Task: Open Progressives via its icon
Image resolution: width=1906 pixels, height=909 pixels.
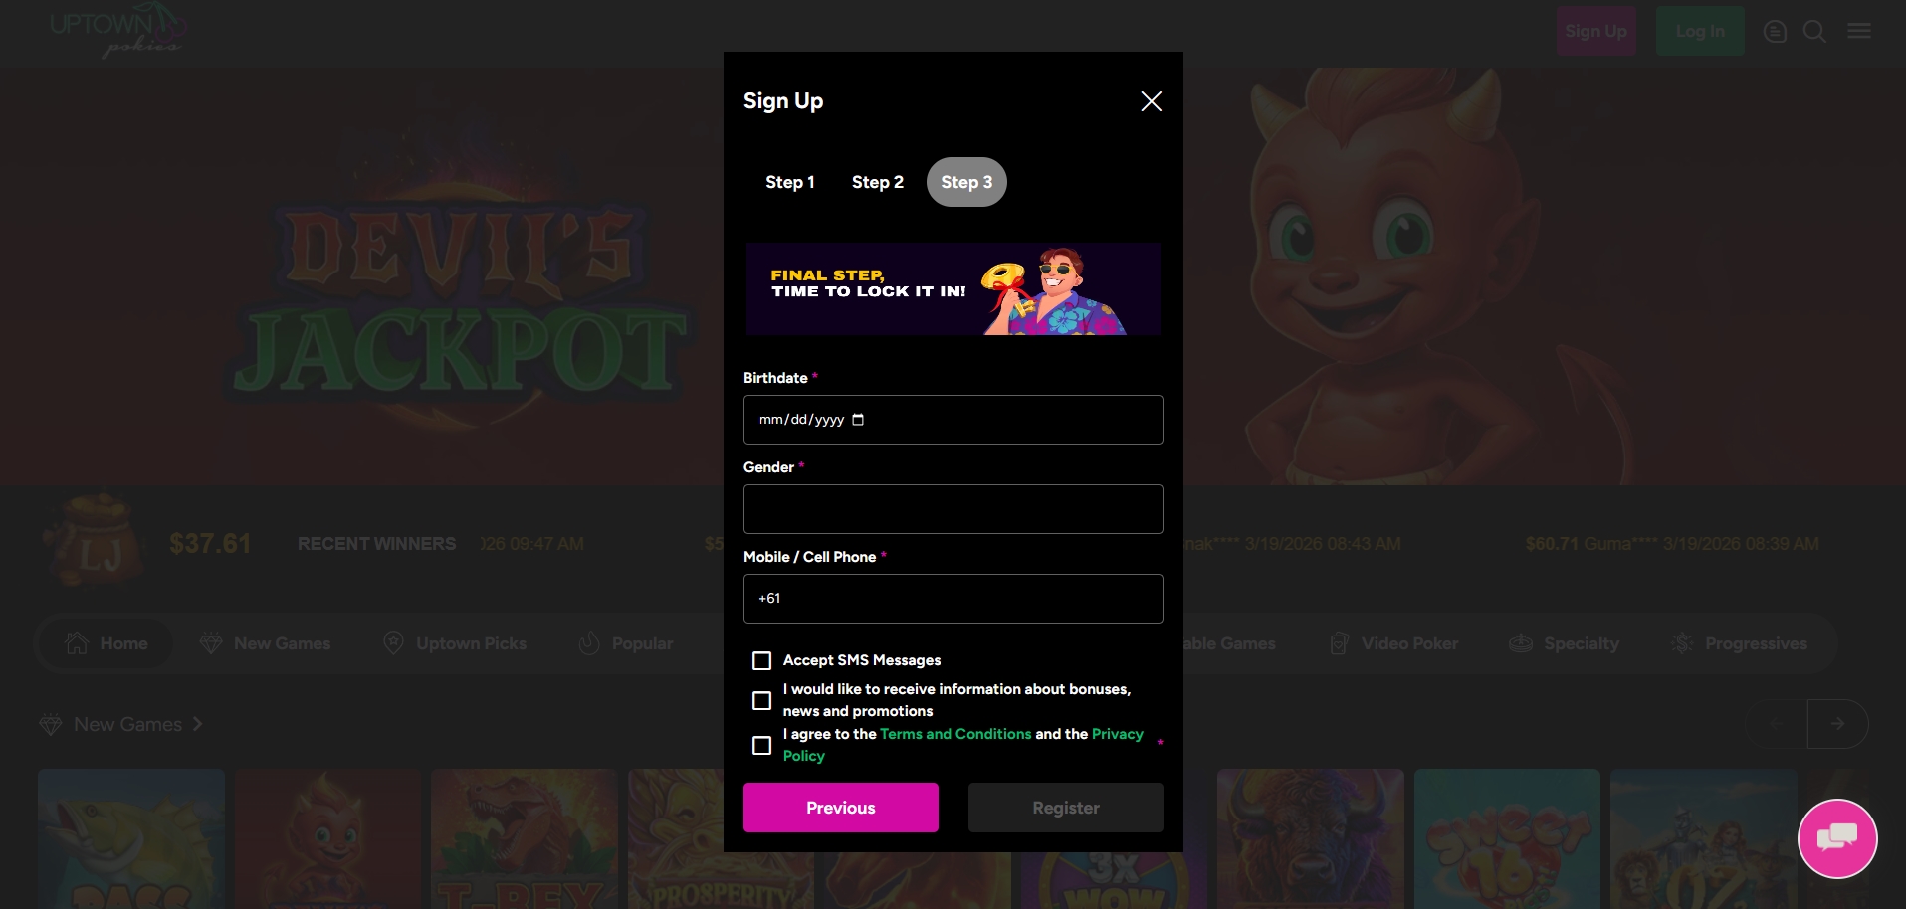Action: (1682, 643)
